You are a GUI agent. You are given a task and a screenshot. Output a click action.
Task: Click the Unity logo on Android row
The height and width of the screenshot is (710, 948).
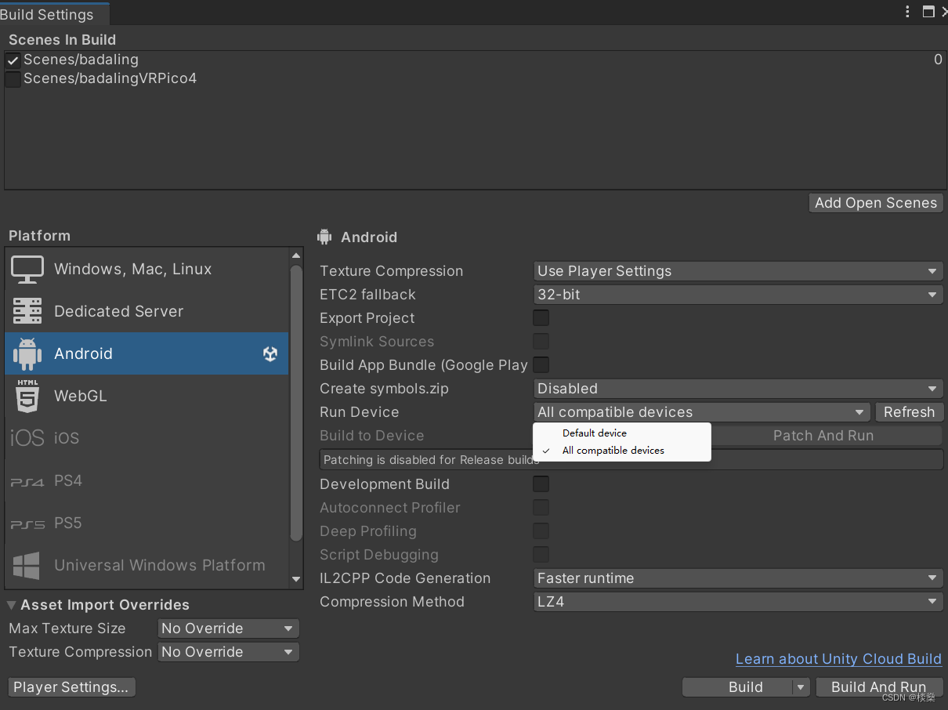tap(270, 354)
